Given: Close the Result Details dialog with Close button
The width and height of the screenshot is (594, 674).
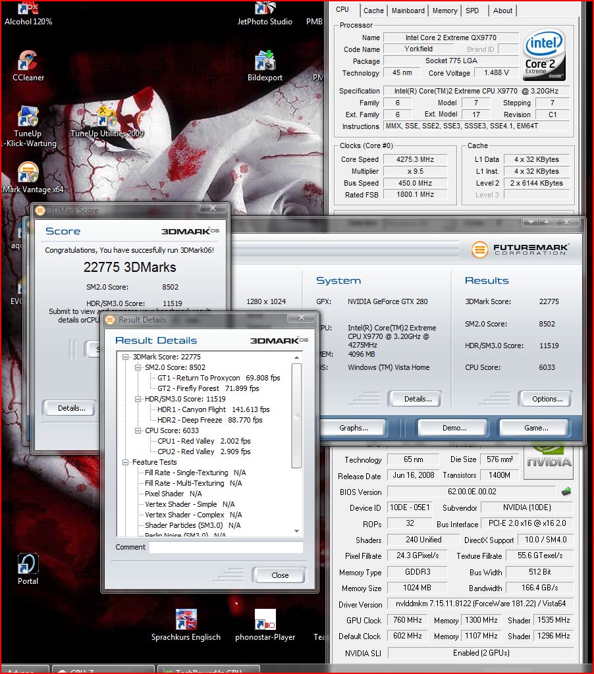Looking at the screenshot, I should point(280,575).
